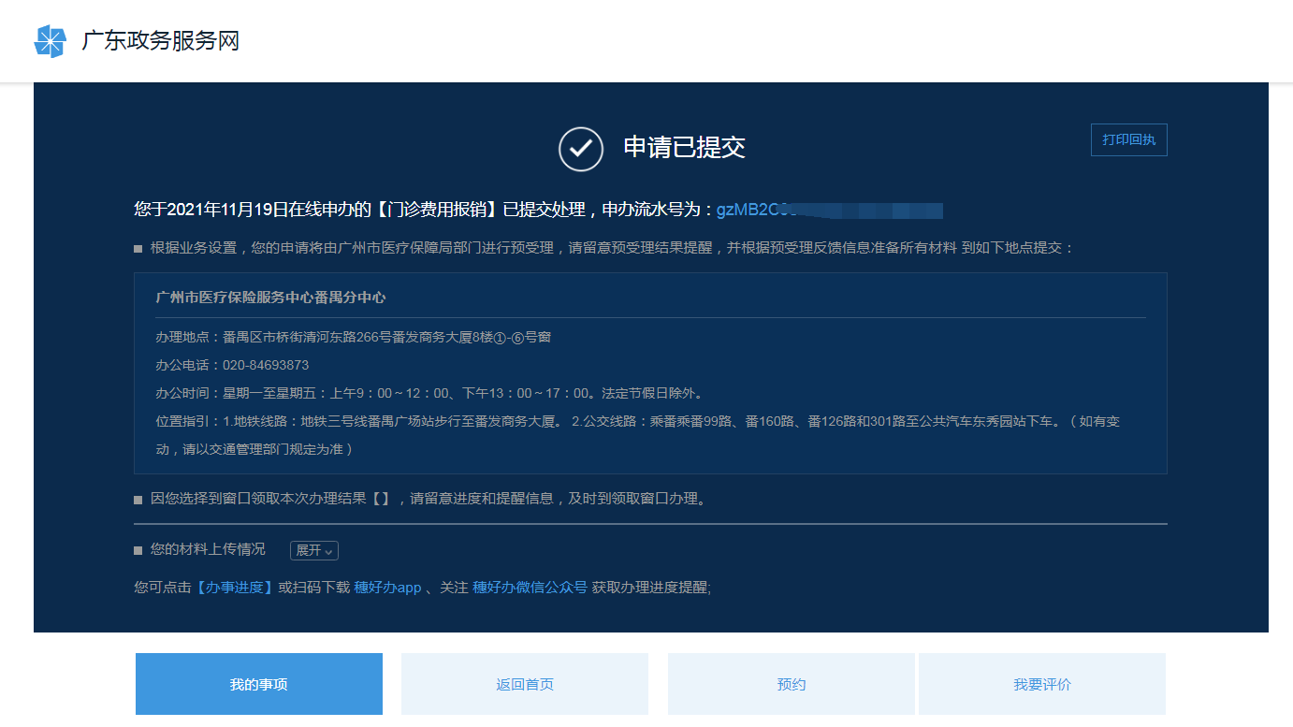Image resolution: width=1293 pixels, height=727 pixels.
Task: Click the Guangdong government service pinwheel logo
Action: 51,41
